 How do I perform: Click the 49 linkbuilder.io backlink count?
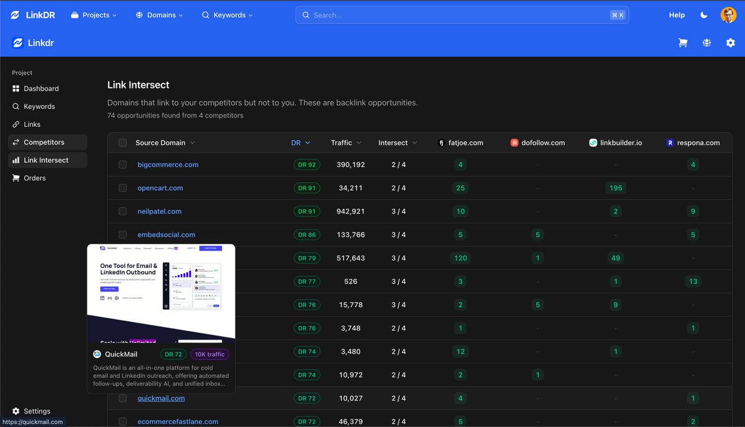pyautogui.click(x=616, y=258)
